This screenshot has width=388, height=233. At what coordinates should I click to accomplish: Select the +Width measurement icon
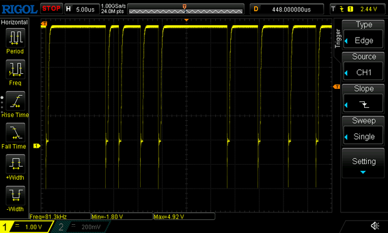16,164
